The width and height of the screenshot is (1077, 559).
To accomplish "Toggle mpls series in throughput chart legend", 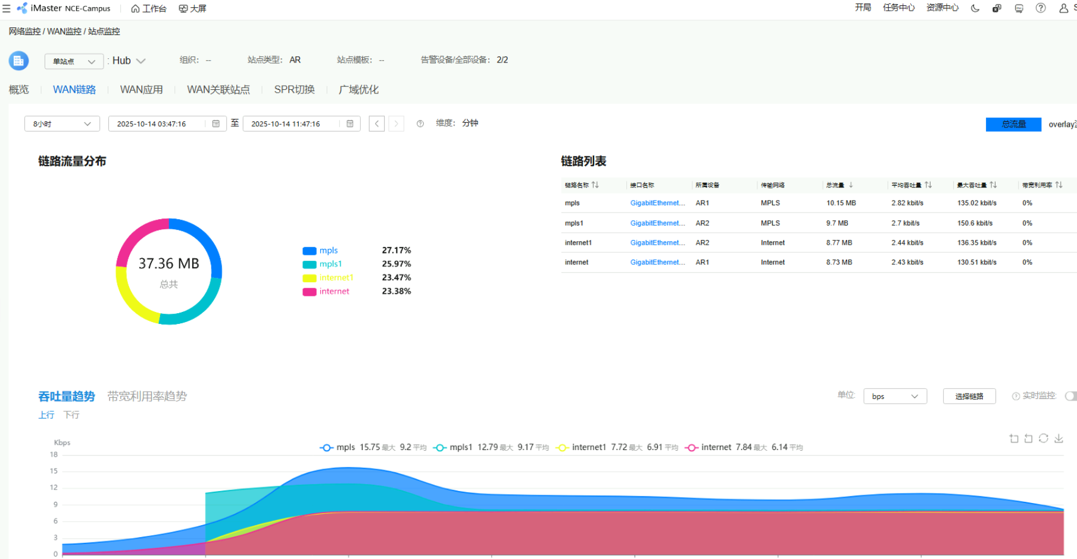I will [338, 448].
